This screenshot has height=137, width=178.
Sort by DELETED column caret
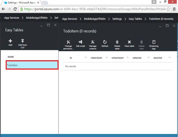170,57
